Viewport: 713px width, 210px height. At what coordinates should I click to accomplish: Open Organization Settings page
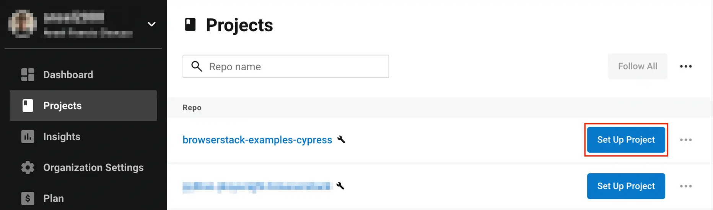(x=93, y=168)
